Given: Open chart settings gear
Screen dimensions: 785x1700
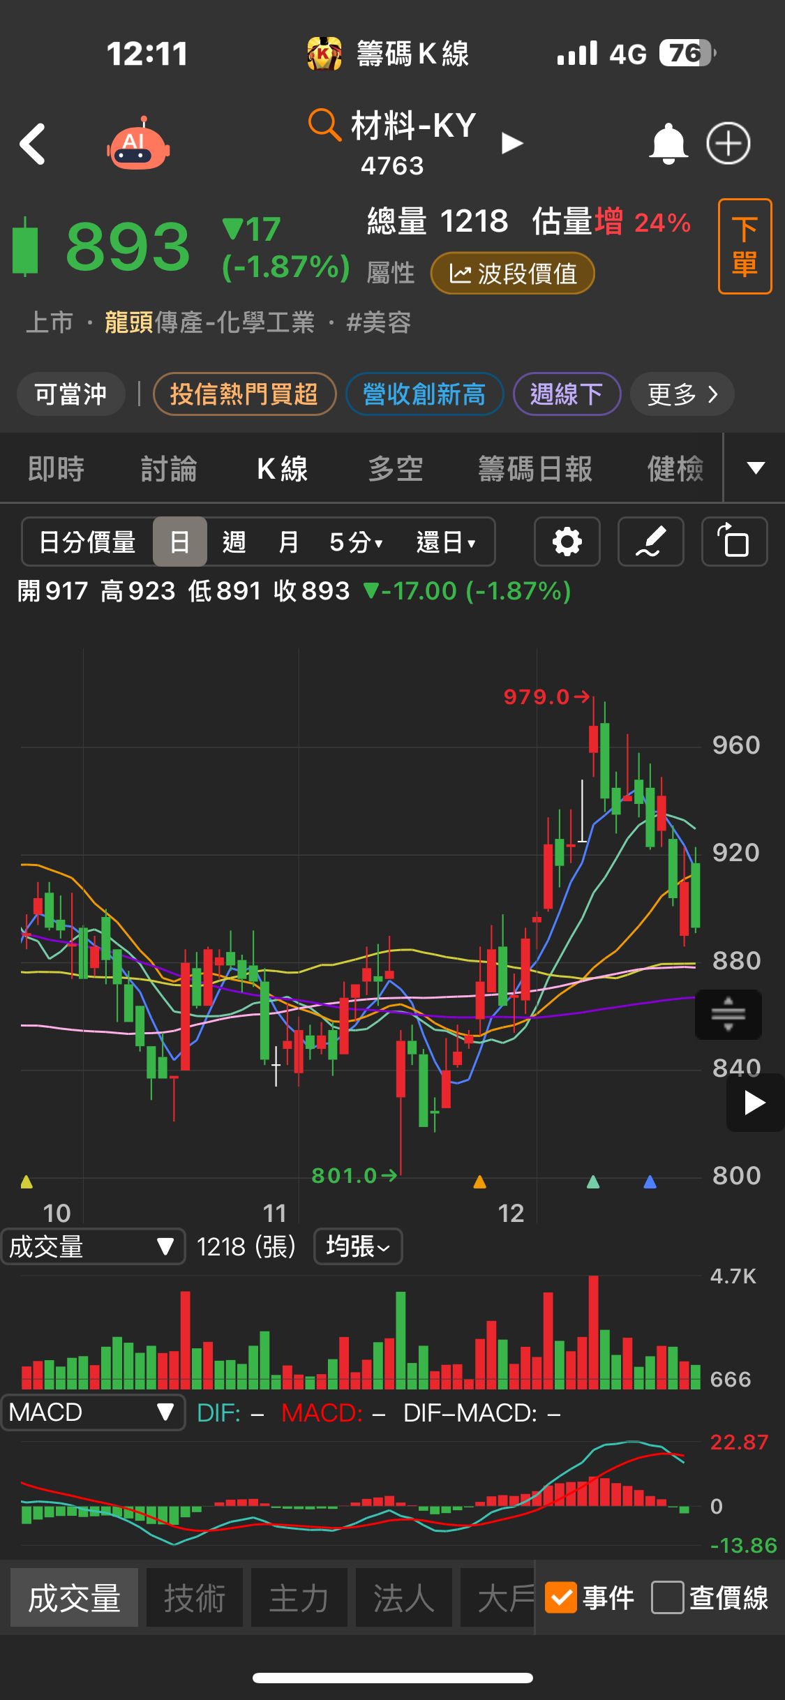Looking at the screenshot, I should tap(567, 542).
